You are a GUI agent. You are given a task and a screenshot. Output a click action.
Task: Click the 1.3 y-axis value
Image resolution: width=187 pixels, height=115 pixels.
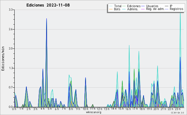pyautogui.click(x=11, y=68)
